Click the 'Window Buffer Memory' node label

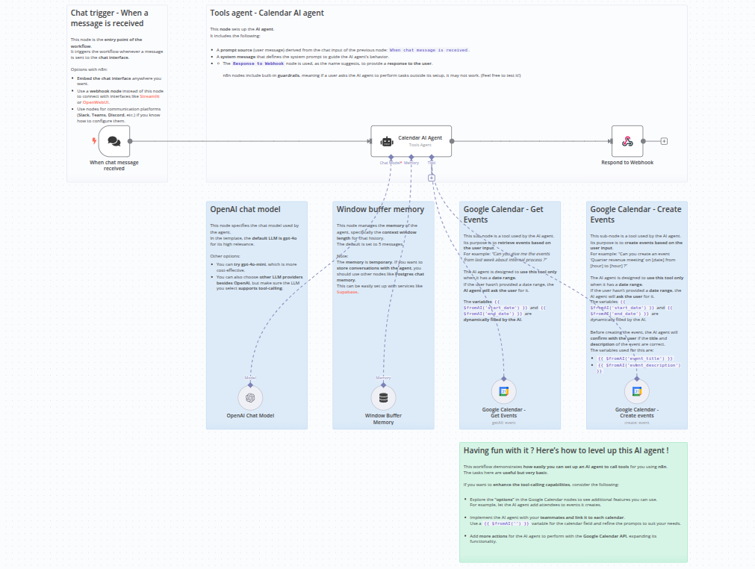[383, 419]
